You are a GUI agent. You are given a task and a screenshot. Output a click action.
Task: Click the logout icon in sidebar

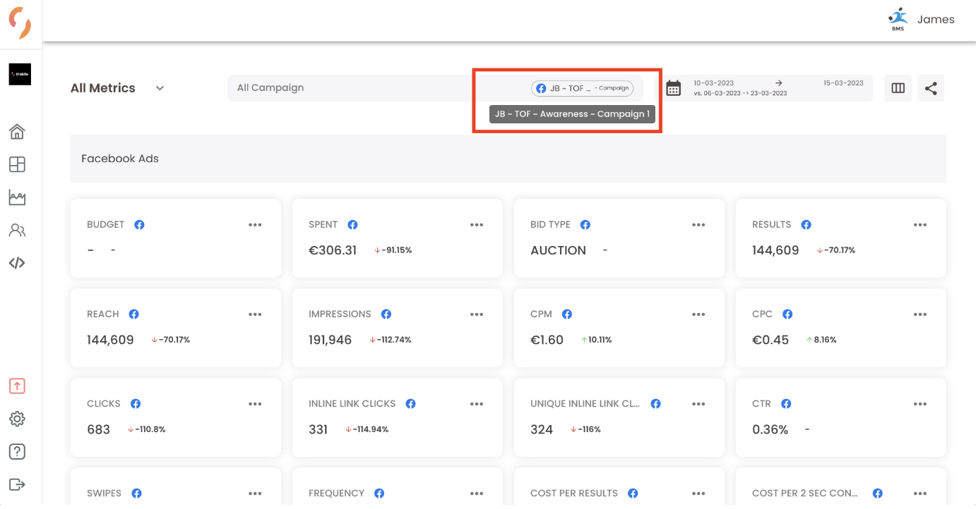(17, 484)
